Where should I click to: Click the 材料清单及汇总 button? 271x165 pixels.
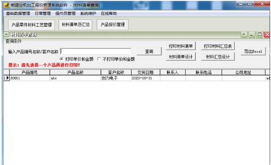tap(76, 25)
